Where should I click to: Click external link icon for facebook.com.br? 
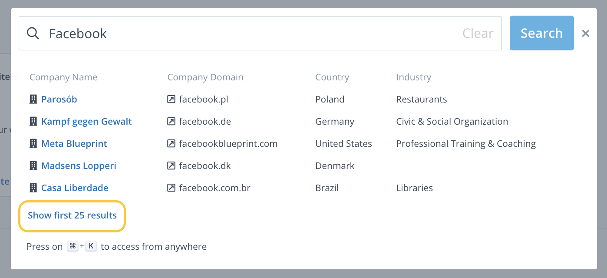(x=171, y=188)
